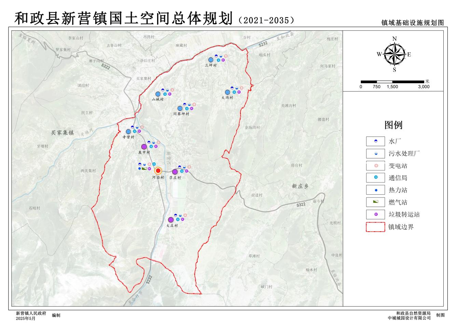This screenshot has width=457, height=324.
Task: Click the 镇域基础设施规划图 subtitle text
Action: click(412, 23)
